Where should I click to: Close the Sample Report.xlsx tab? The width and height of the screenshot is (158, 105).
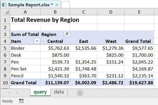[57, 5]
